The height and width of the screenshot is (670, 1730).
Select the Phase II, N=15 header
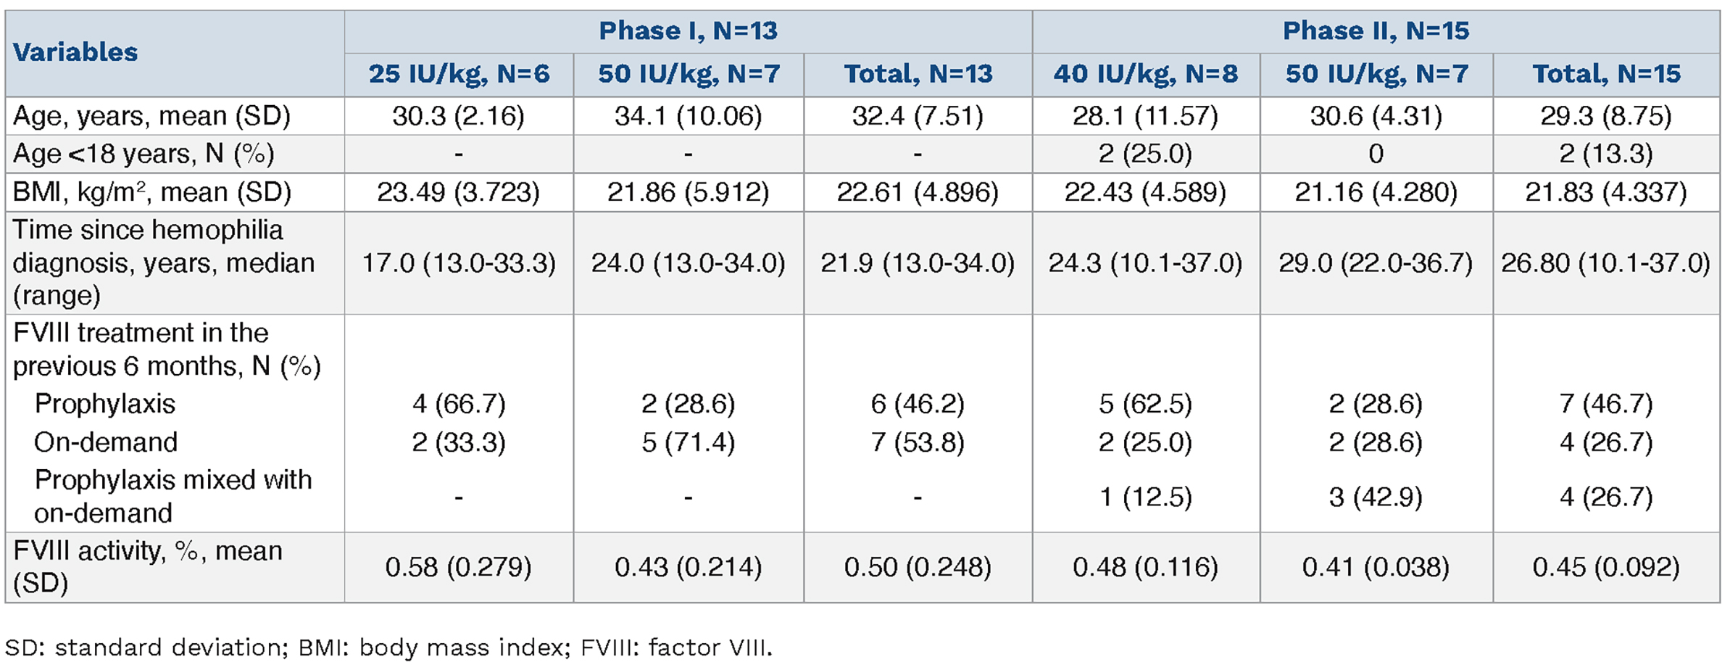(x=1376, y=30)
